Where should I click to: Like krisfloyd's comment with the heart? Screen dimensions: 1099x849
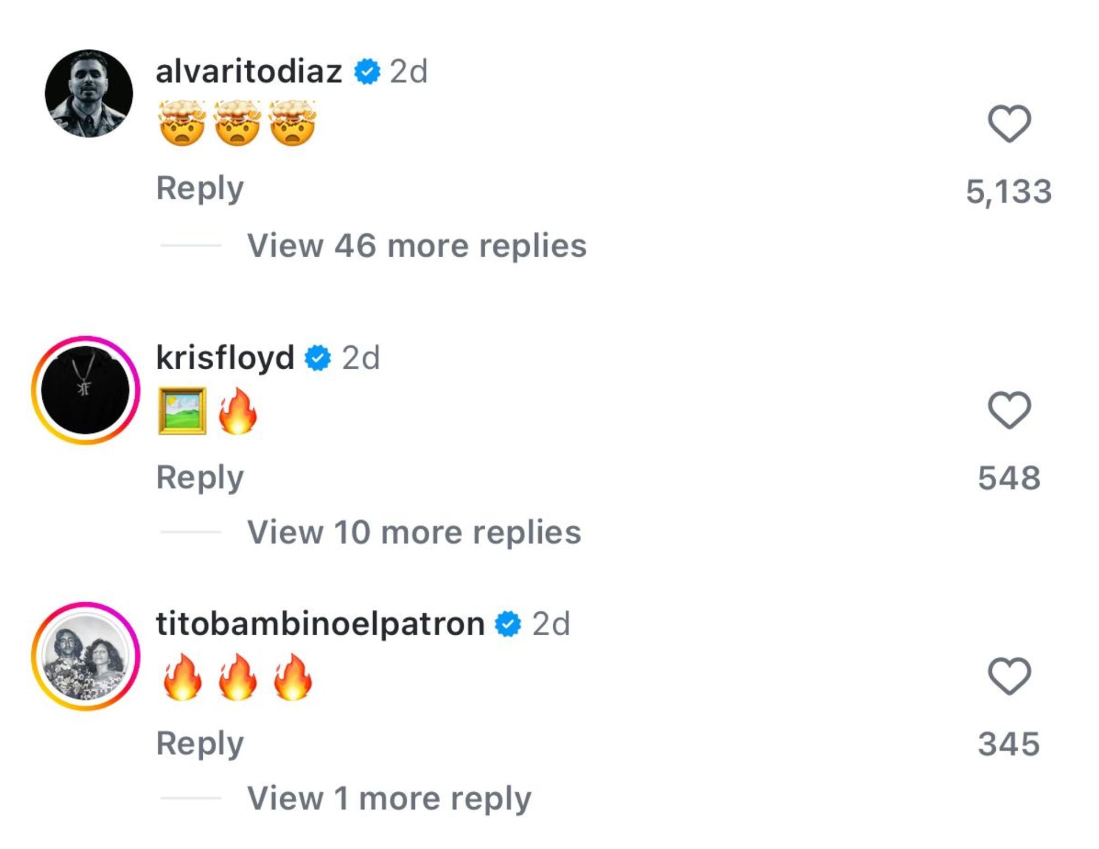[x=1009, y=410]
